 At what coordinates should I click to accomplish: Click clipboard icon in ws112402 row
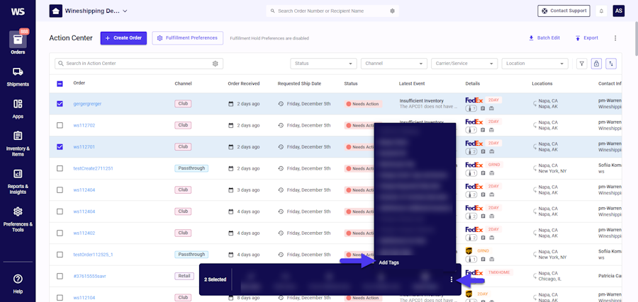pos(483,237)
